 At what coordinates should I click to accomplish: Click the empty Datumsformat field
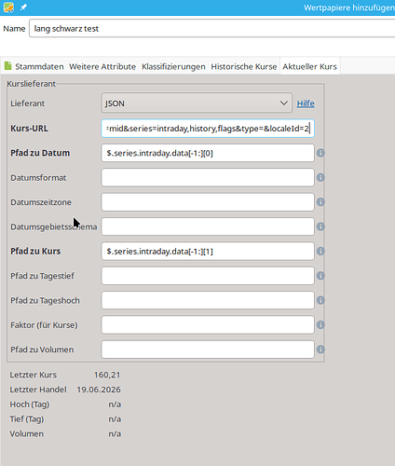[x=208, y=177]
